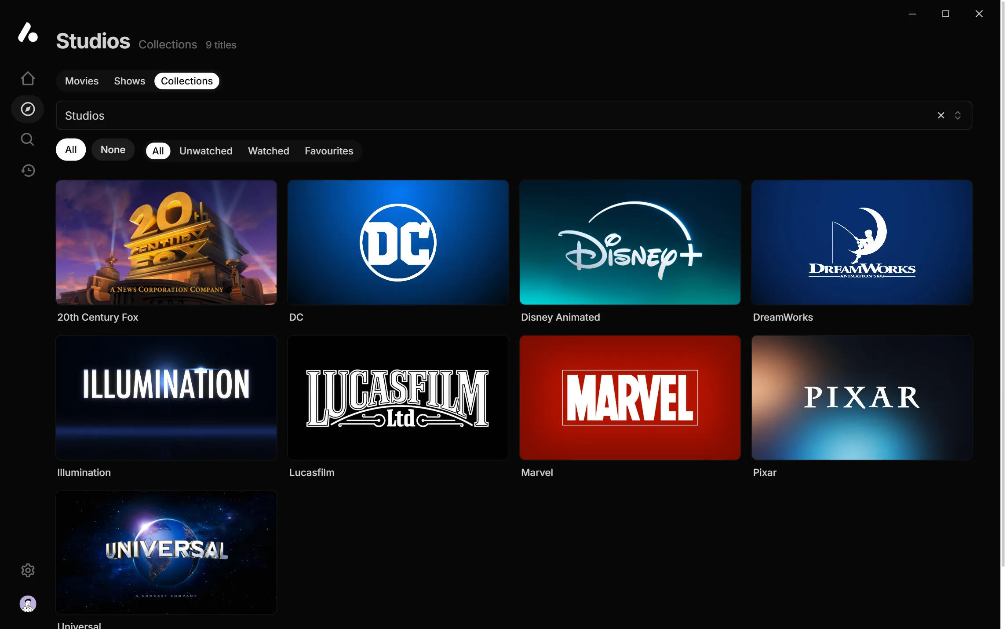Open Search from the sidebar
The height and width of the screenshot is (629, 1006).
[x=28, y=139]
